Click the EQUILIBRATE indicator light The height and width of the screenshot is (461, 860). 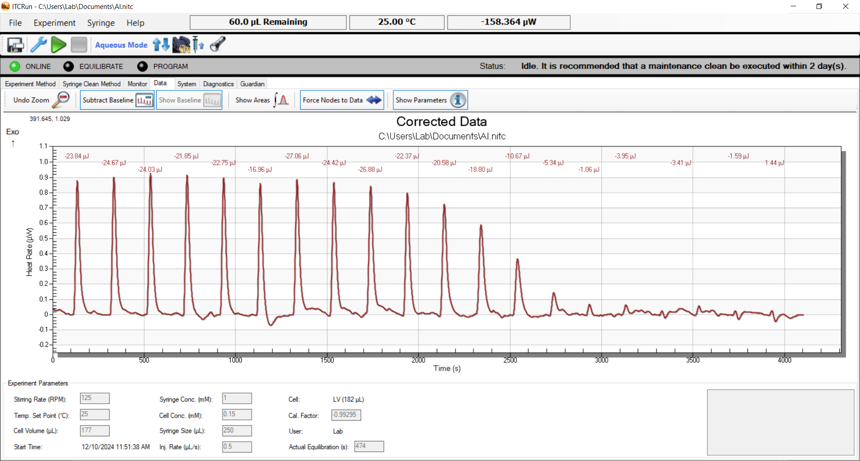click(x=69, y=66)
